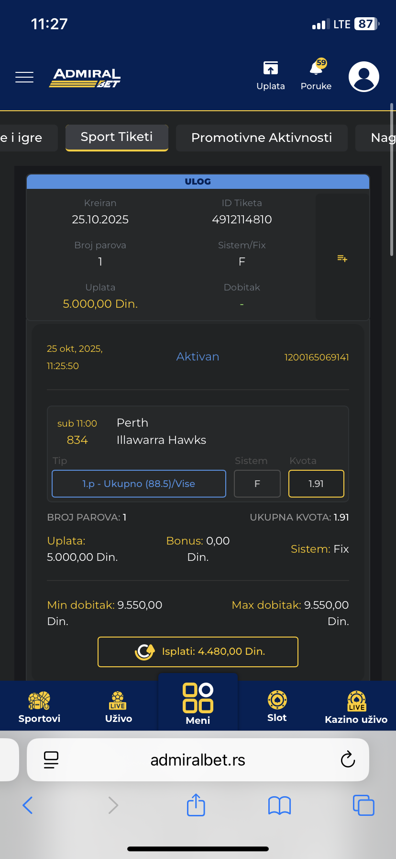
Task: Open the central Meni button
Action: pyautogui.click(x=198, y=704)
